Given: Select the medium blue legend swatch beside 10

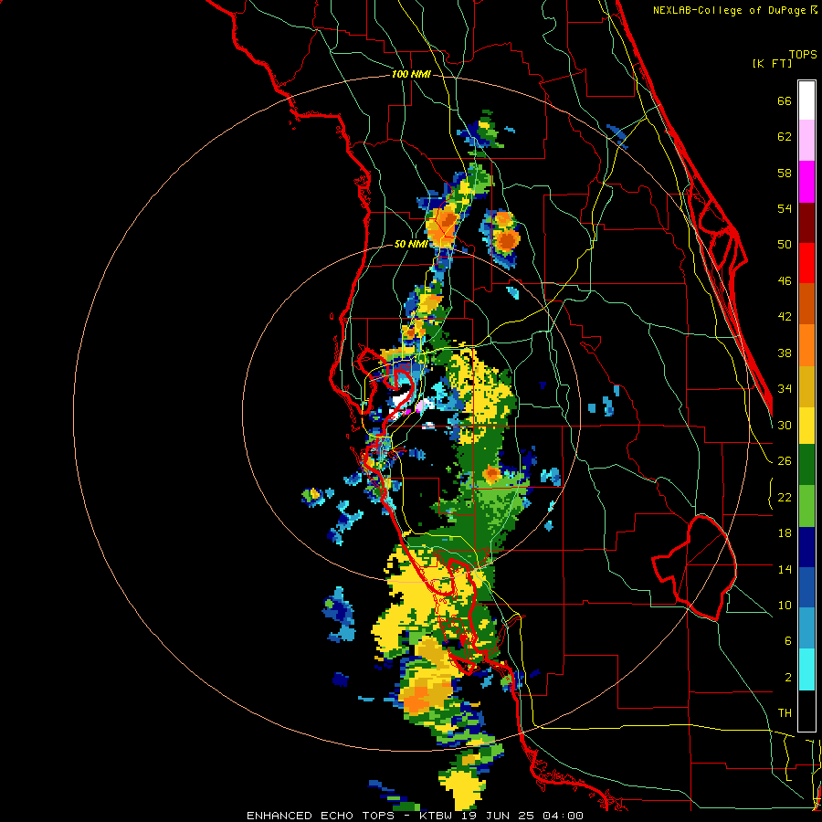Looking at the screenshot, I should click(806, 587).
